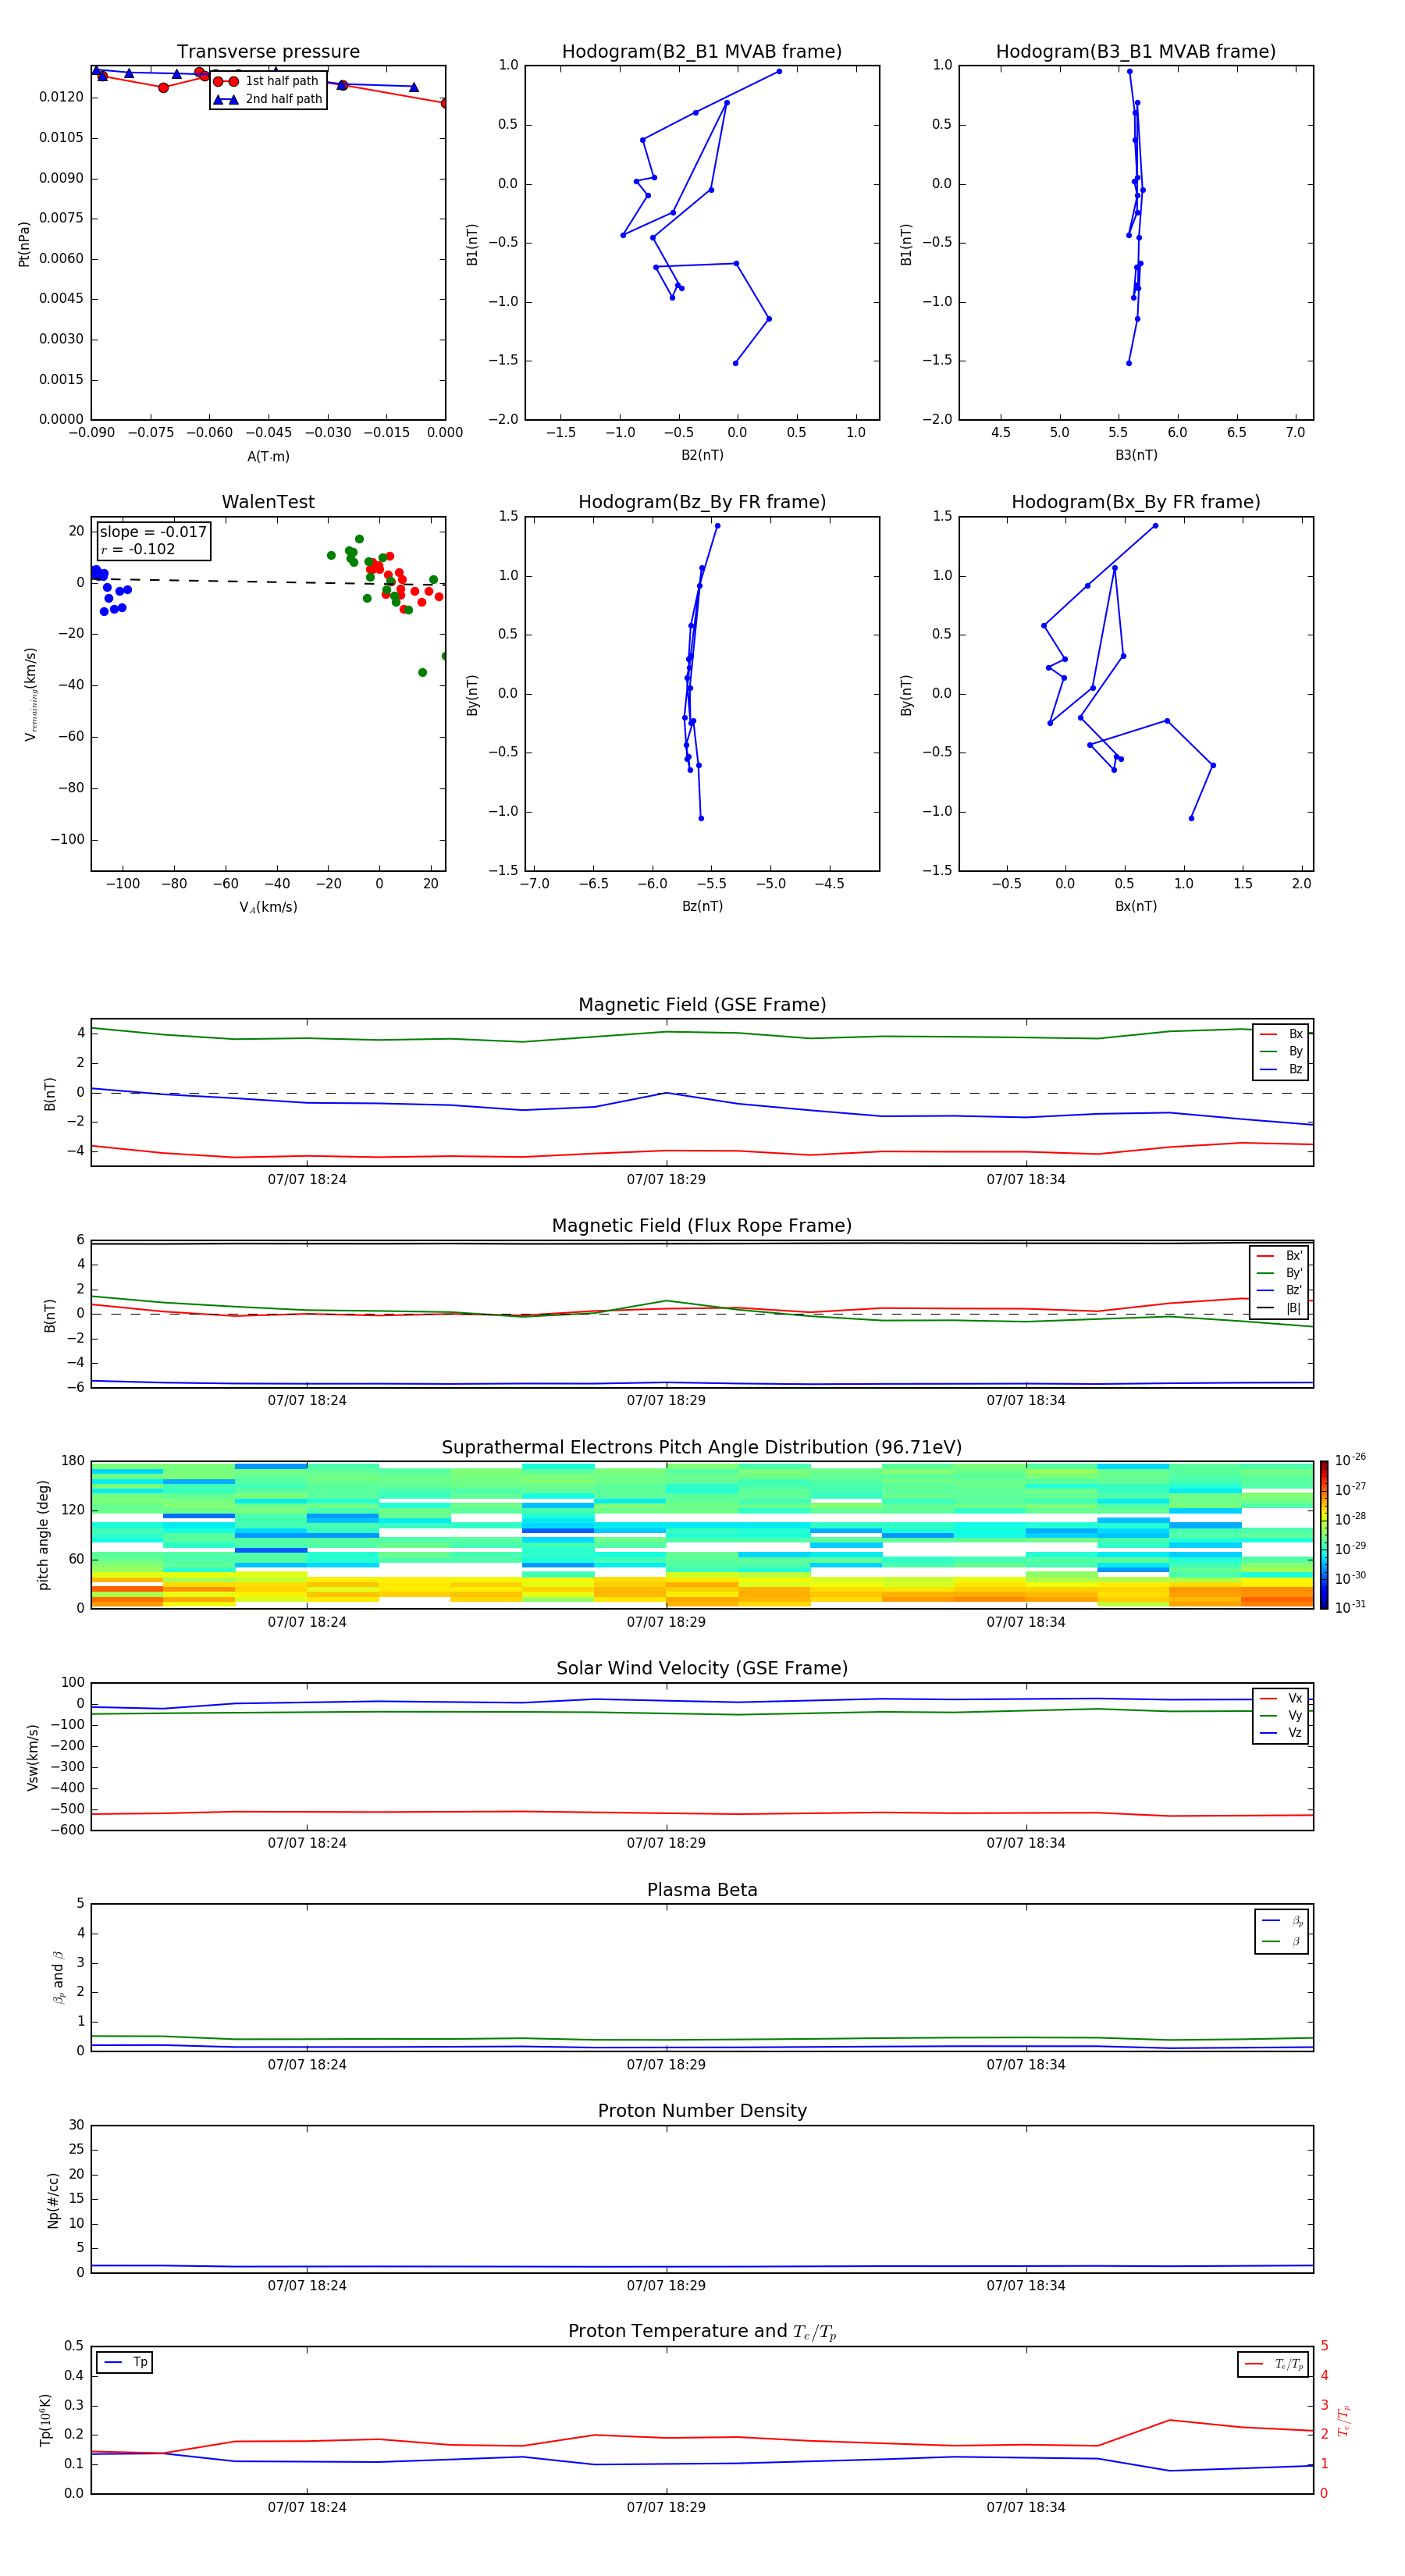Click the 'Proton Temperature and Te/Tp' title

point(702,2332)
